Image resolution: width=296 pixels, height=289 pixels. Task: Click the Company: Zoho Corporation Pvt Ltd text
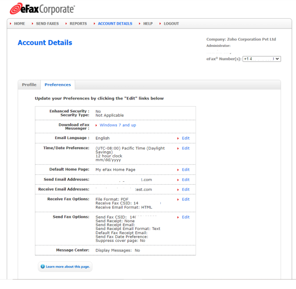[241, 39]
